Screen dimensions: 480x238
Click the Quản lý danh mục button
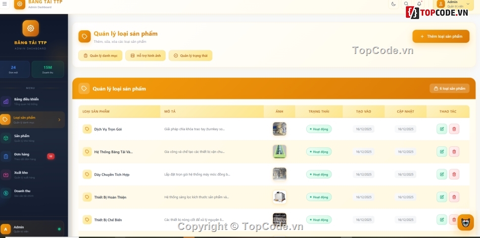[100, 55]
